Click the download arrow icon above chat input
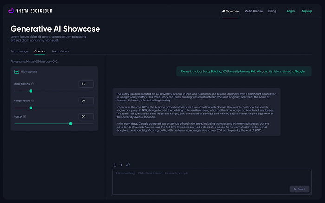Image resolution: width=325 pixels, height=203 pixels. point(115,165)
